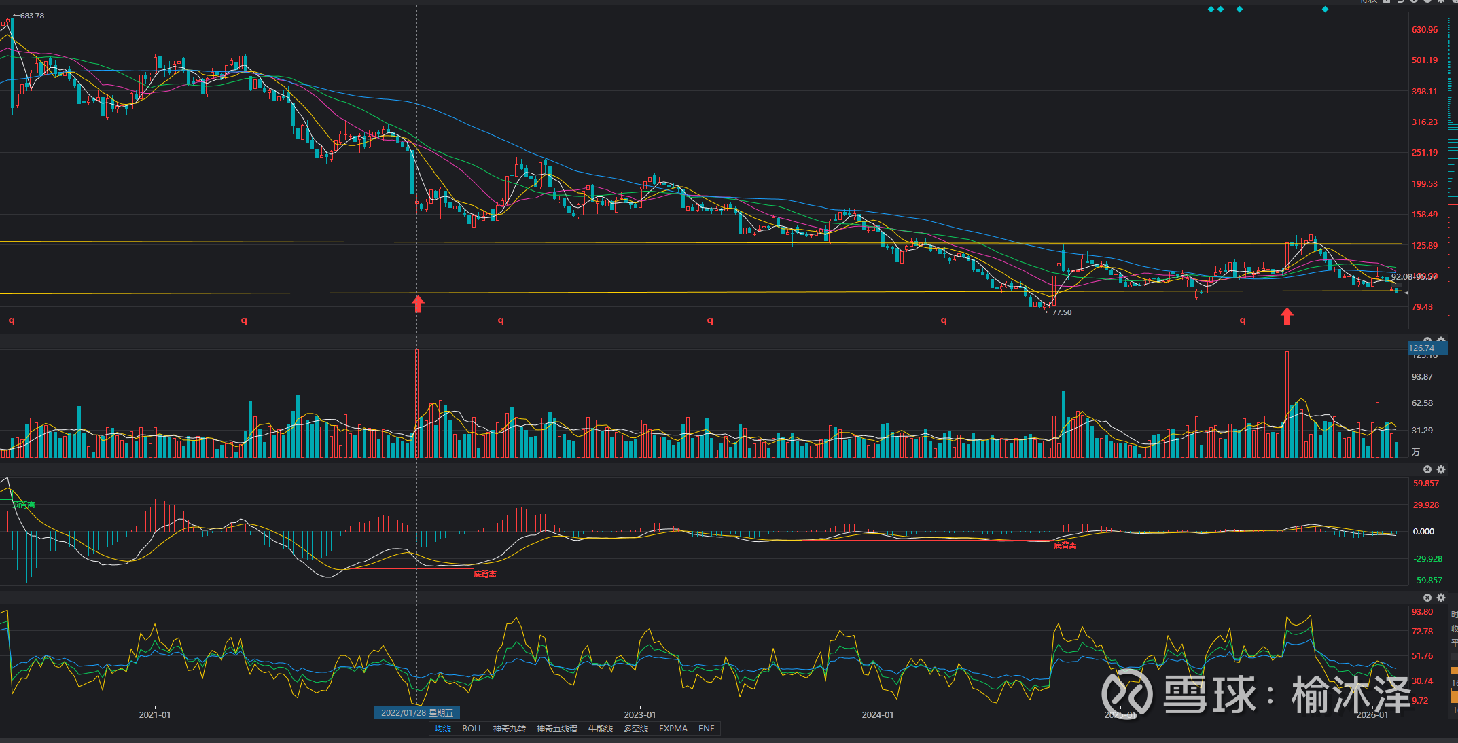Turn on the 牛熊线 overlay
The width and height of the screenshot is (1458, 743).
[600, 728]
